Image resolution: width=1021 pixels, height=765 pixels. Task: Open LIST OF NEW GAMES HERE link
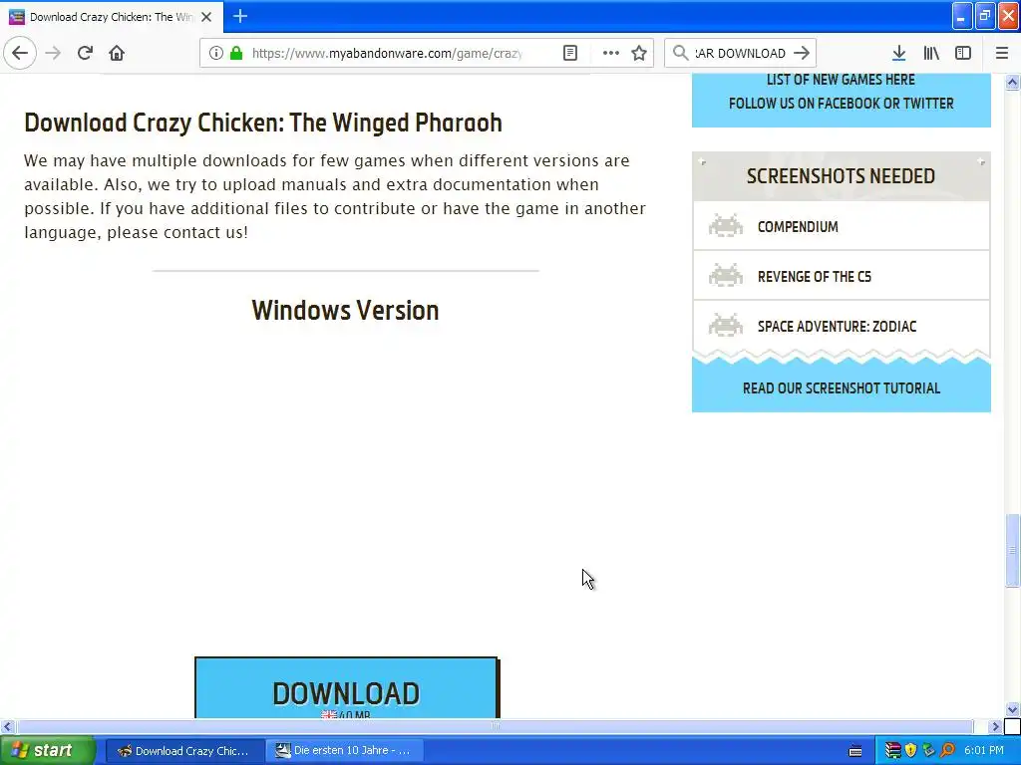coord(841,80)
